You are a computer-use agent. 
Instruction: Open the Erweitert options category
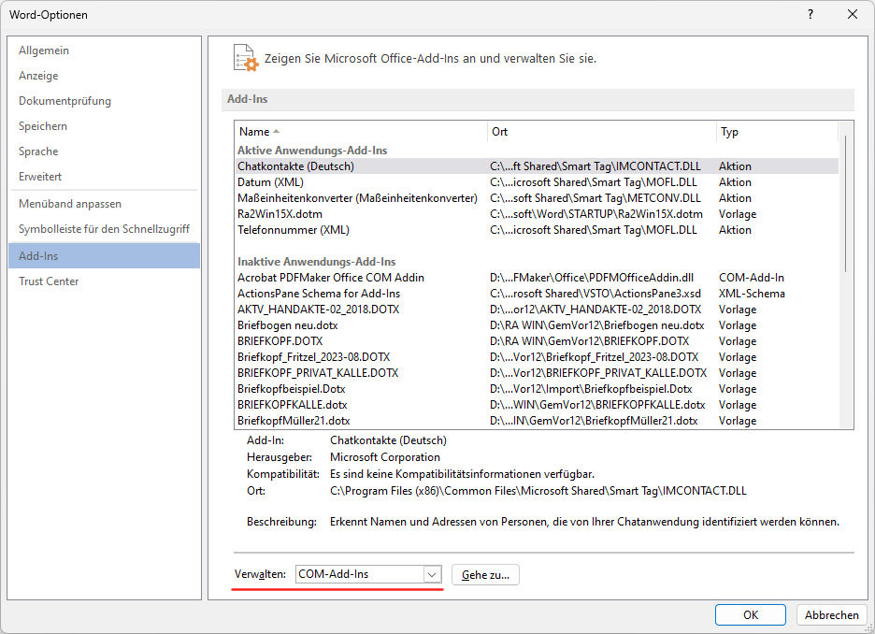40,177
